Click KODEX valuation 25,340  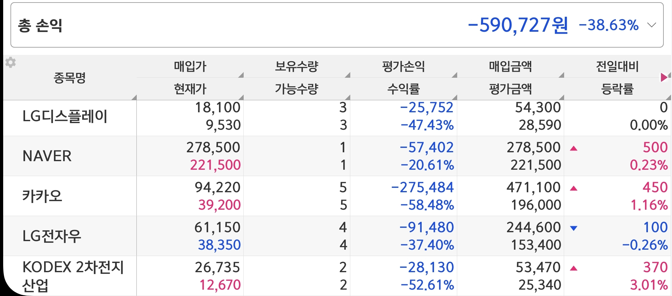click(540, 285)
